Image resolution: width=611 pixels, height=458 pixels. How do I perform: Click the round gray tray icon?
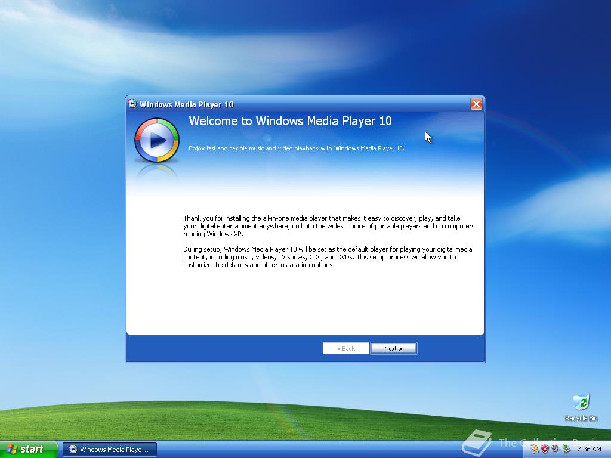pyautogui.click(x=556, y=448)
